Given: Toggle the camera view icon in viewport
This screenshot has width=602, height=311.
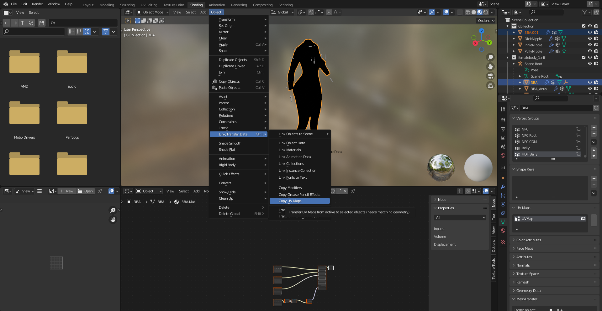Looking at the screenshot, I should [490, 76].
